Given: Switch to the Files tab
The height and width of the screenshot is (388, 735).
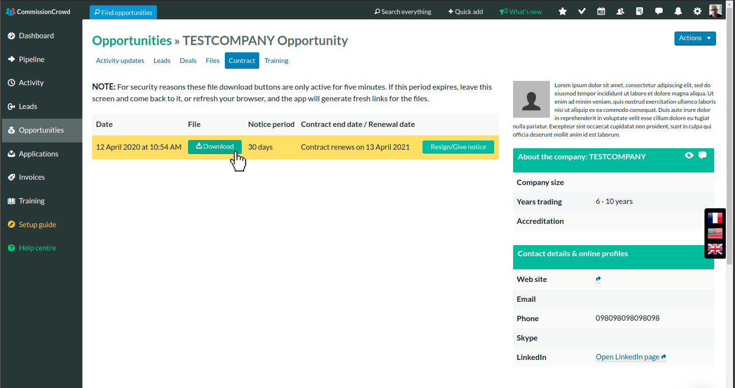Looking at the screenshot, I should point(212,61).
